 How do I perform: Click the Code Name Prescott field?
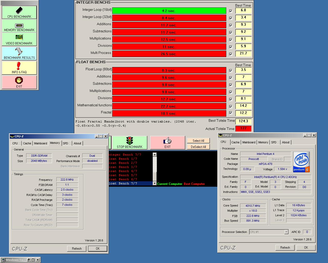pos(254,159)
